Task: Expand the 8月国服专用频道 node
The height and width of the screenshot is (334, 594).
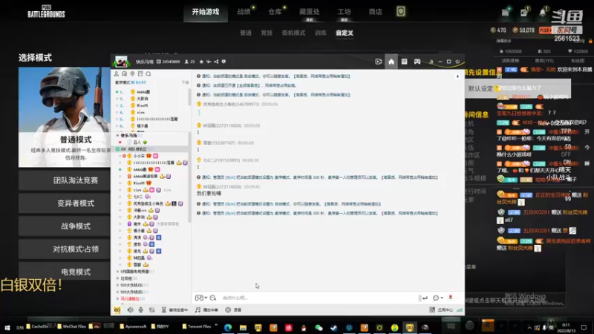Action: (117, 272)
